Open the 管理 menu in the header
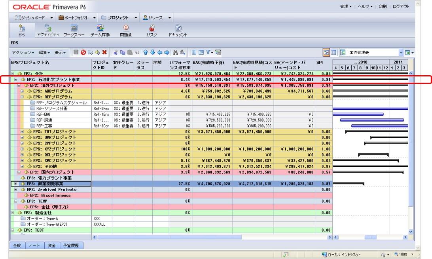This screenshot has width=432, height=259. coord(346,6)
